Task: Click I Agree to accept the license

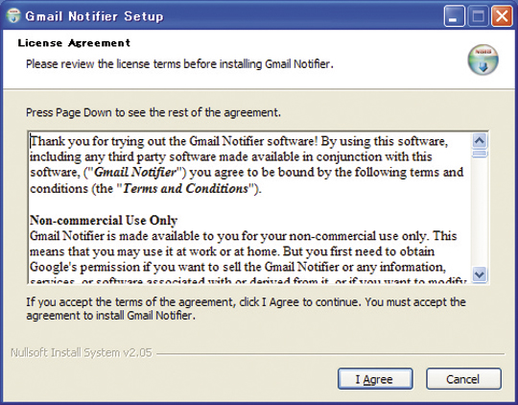Action: pyautogui.click(x=375, y=379)
